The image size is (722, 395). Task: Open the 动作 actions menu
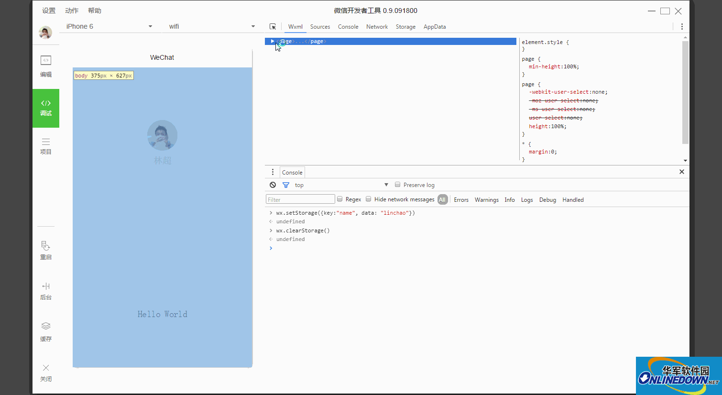(x=72, y=11)
